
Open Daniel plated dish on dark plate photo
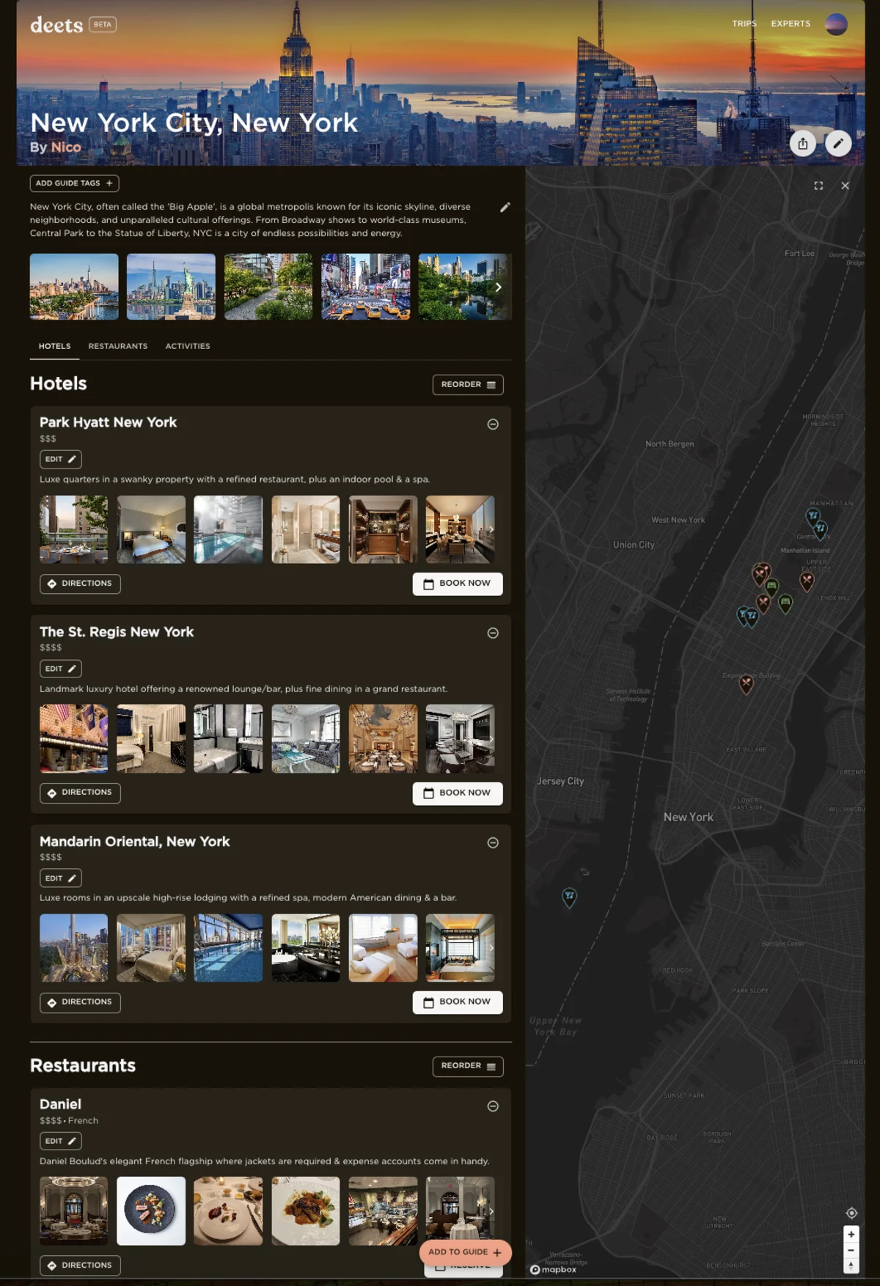pos(151,1211)
